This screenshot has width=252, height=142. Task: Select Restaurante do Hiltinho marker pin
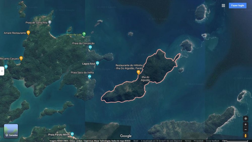(x=138, y=72)
